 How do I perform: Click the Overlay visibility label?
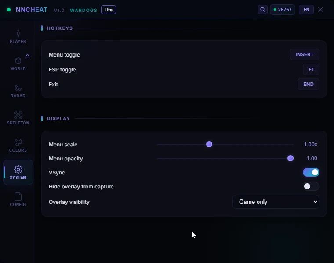coord(69,202)
